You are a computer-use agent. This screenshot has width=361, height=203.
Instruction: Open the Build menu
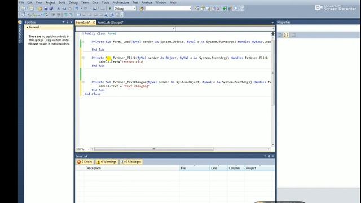click(61, 2)
